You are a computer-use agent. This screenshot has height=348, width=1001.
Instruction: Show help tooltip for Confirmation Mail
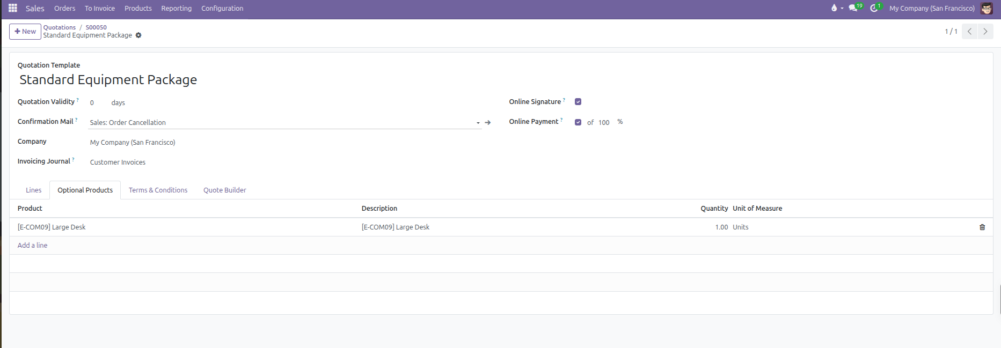click(x=76, y=120)
